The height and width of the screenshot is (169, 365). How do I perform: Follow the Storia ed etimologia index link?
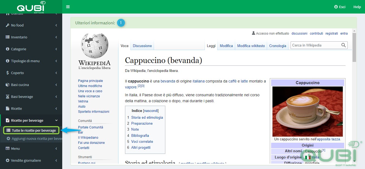147,117
